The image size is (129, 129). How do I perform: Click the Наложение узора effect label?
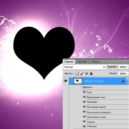[96, 117]
